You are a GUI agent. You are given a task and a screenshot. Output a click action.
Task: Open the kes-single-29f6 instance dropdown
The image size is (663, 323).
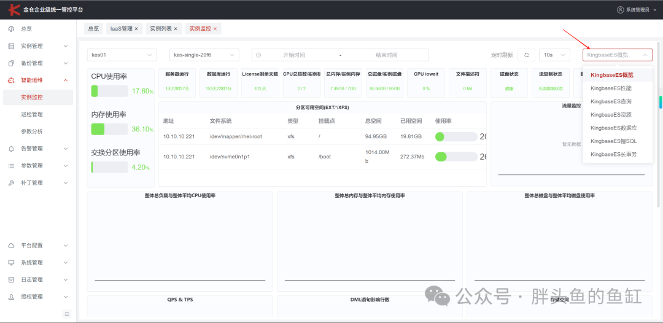[x=204, y=55]
